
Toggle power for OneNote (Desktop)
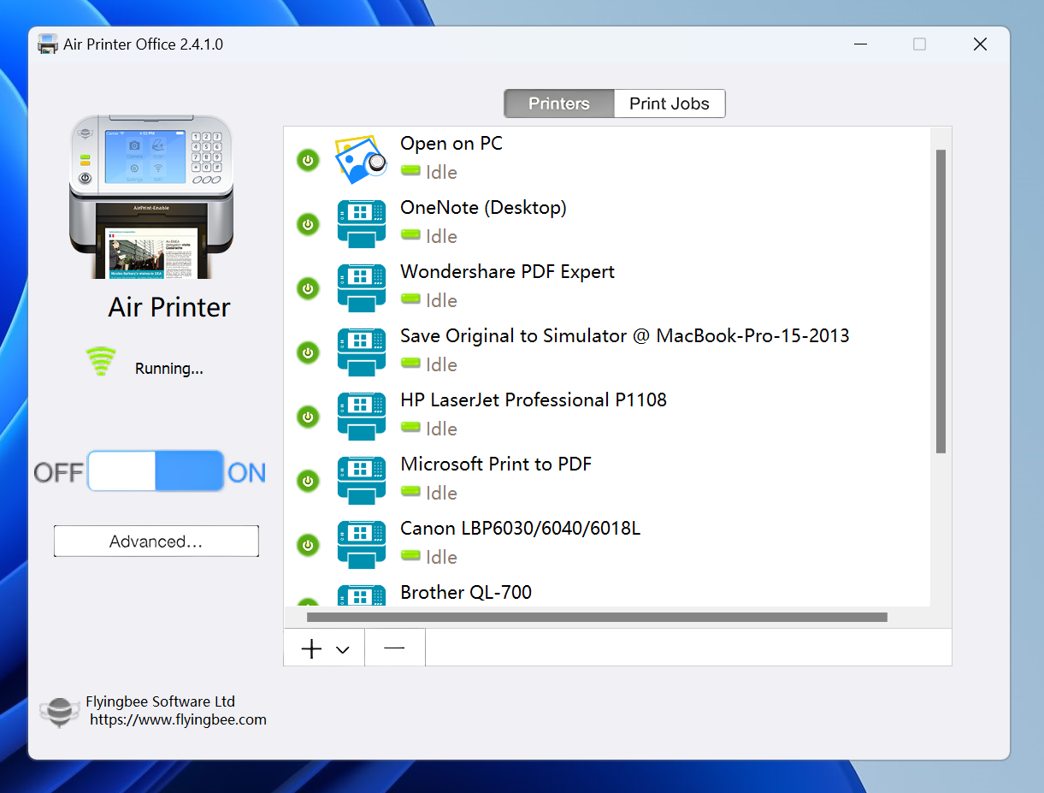tap(308, 224)
